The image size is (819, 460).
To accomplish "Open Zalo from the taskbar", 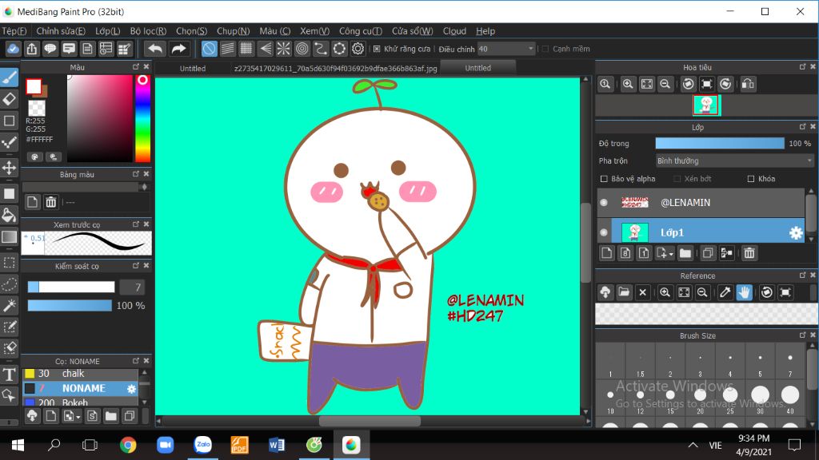I will (202, 445).
